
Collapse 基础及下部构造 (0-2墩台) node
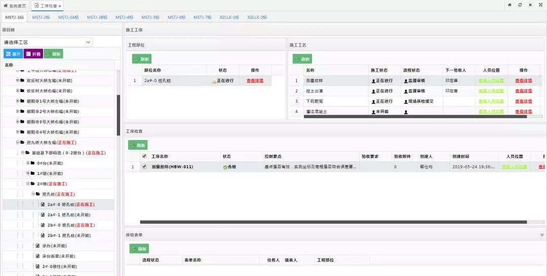pos(23,153)
